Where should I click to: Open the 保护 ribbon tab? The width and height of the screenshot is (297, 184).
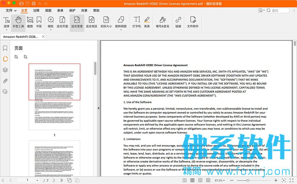[72, 10]
